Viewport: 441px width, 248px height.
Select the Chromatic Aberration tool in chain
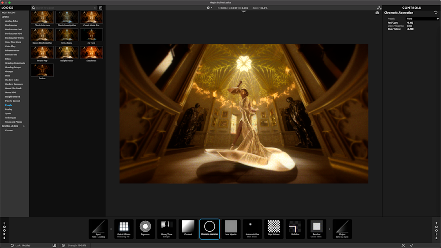(209, 229)
